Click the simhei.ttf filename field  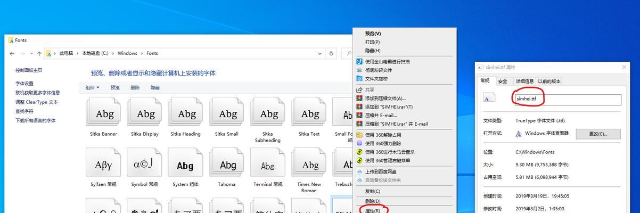(568, 100)
